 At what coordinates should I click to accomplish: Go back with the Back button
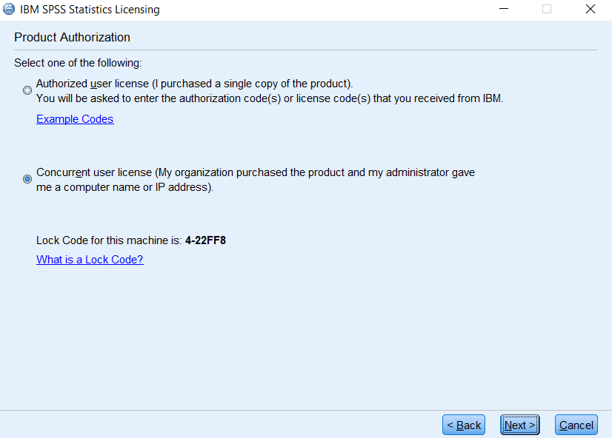pos(464,425)
